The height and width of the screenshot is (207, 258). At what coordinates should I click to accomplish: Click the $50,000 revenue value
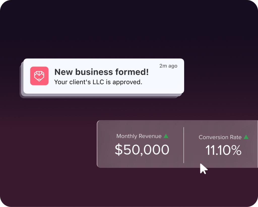[x=142, y=150]
